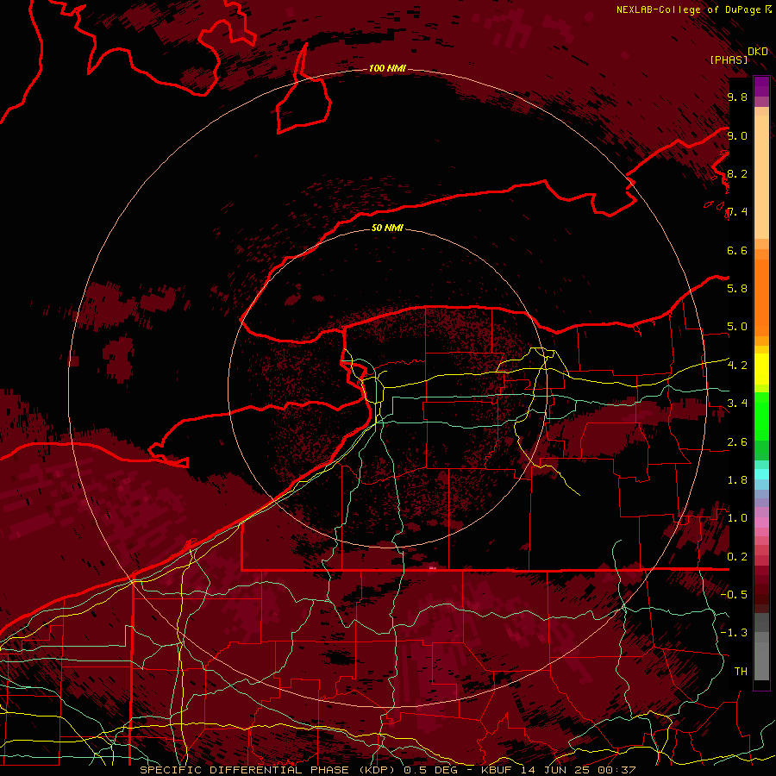Click the DKD label above the color scale
776x776 pixels.
(758, 52)
